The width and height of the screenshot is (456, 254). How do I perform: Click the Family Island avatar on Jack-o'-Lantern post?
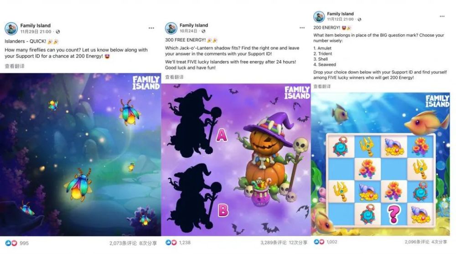pyautogui.click(x=171, y=28)
